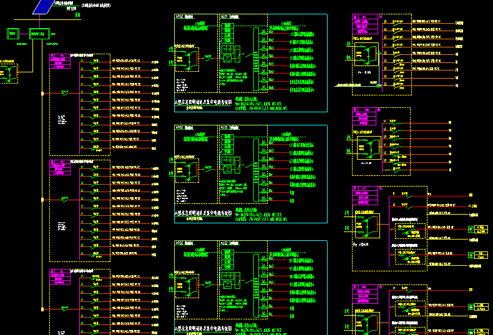Click the red feeder line's breaker in second left panel
Image resolution: width=493 pixels, height=335 pixels.
point(64,200)
